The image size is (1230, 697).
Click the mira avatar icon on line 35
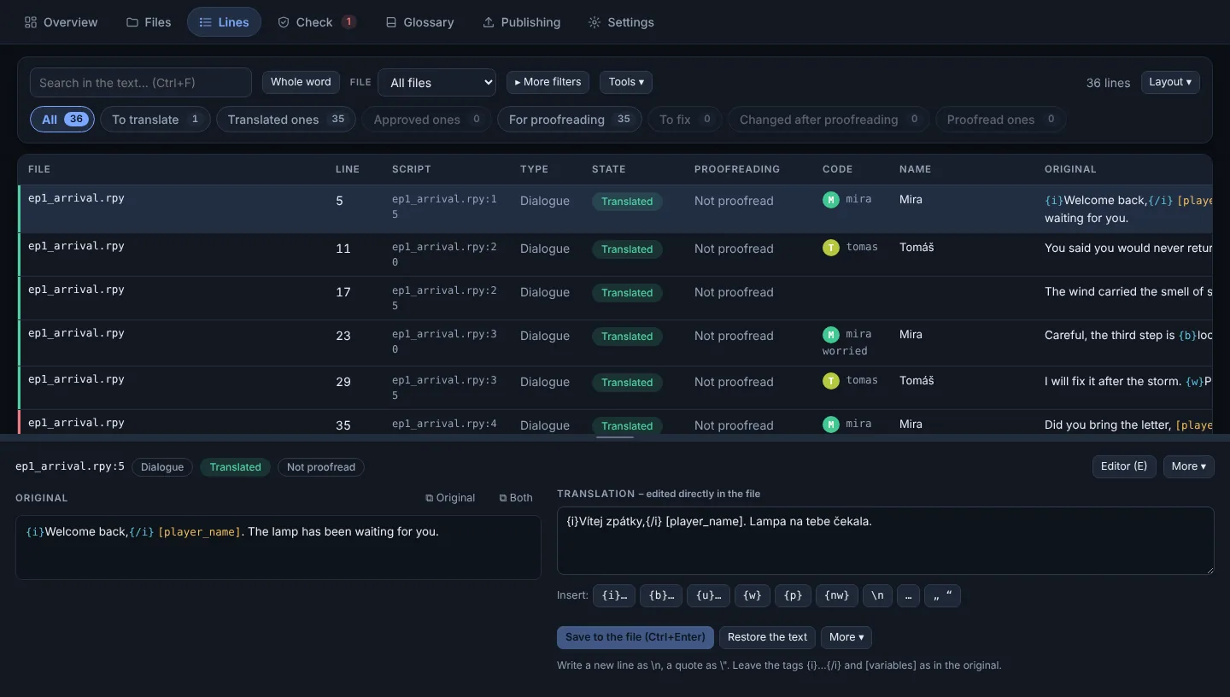[x=830, y=425]
